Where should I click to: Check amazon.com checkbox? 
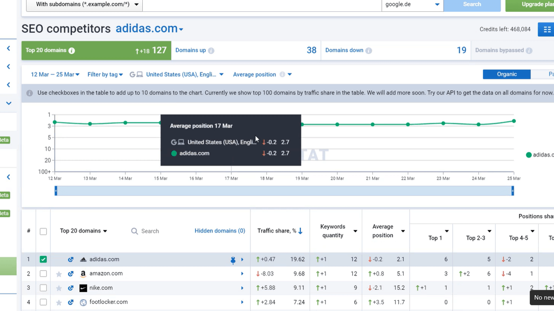coord(43,274)
